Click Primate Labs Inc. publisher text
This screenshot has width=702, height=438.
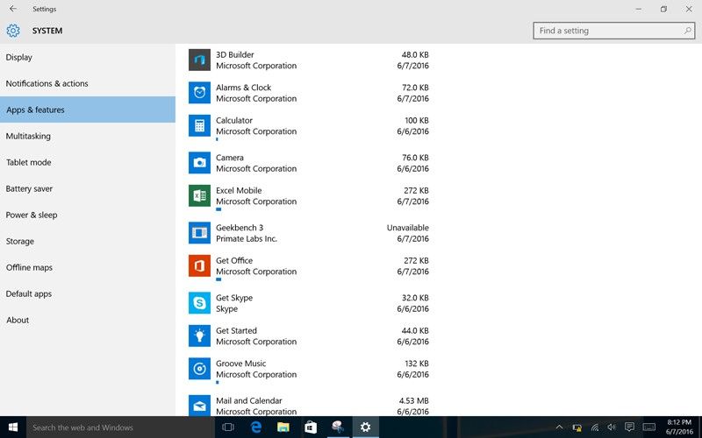tap(247, 238)
